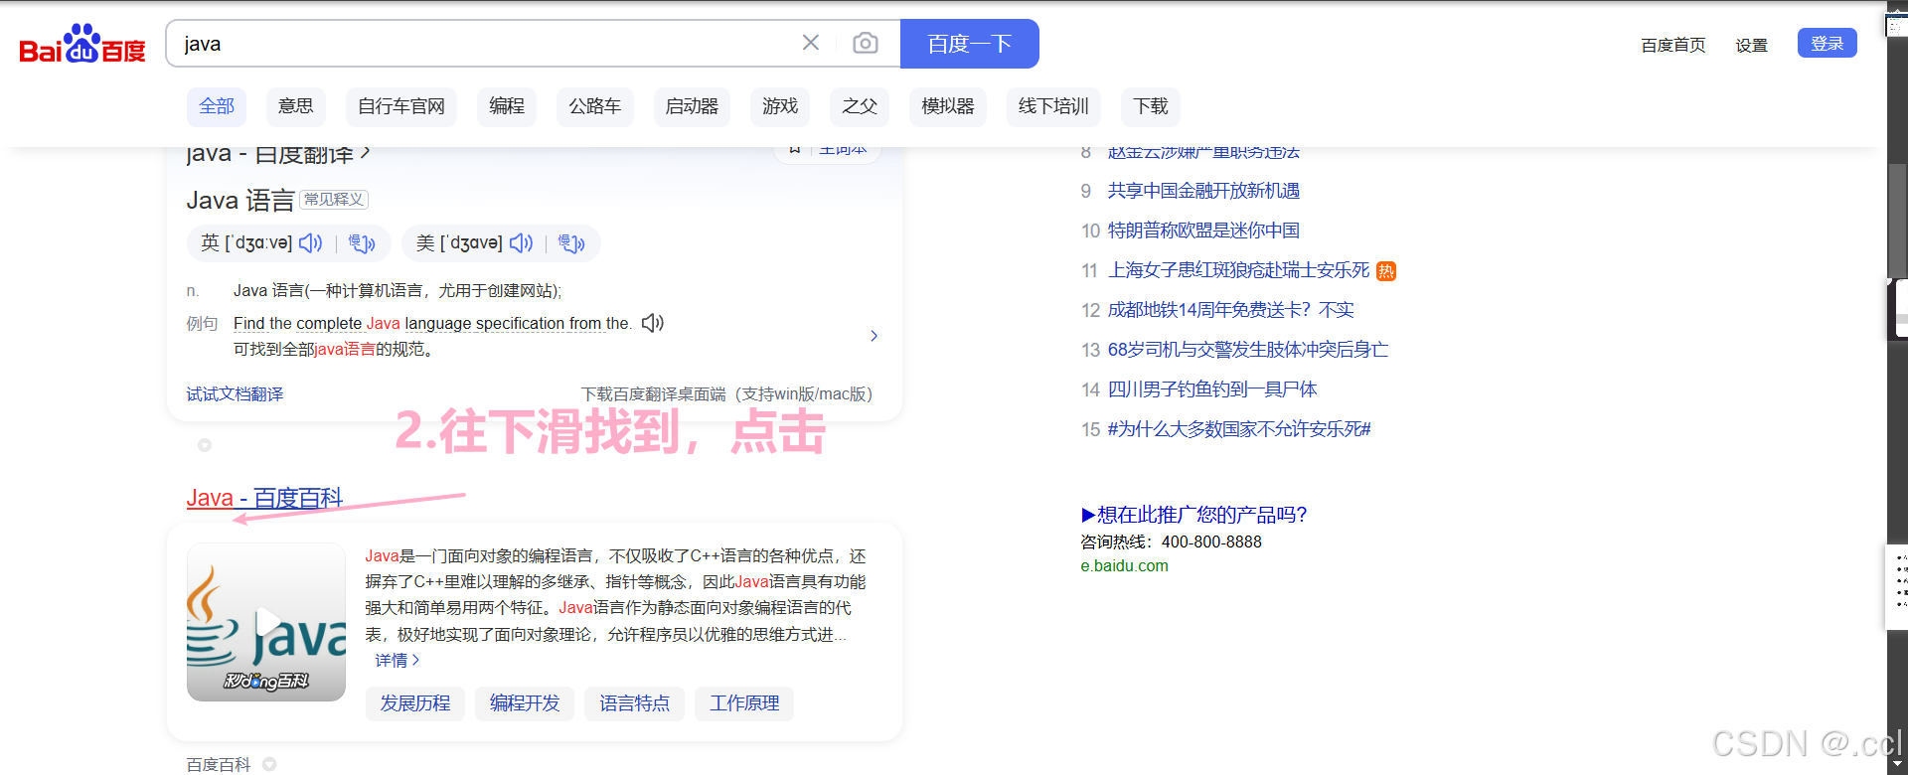
Task: Open 下载百度翻译桌面端 link
Action: [x=726, y=394]
